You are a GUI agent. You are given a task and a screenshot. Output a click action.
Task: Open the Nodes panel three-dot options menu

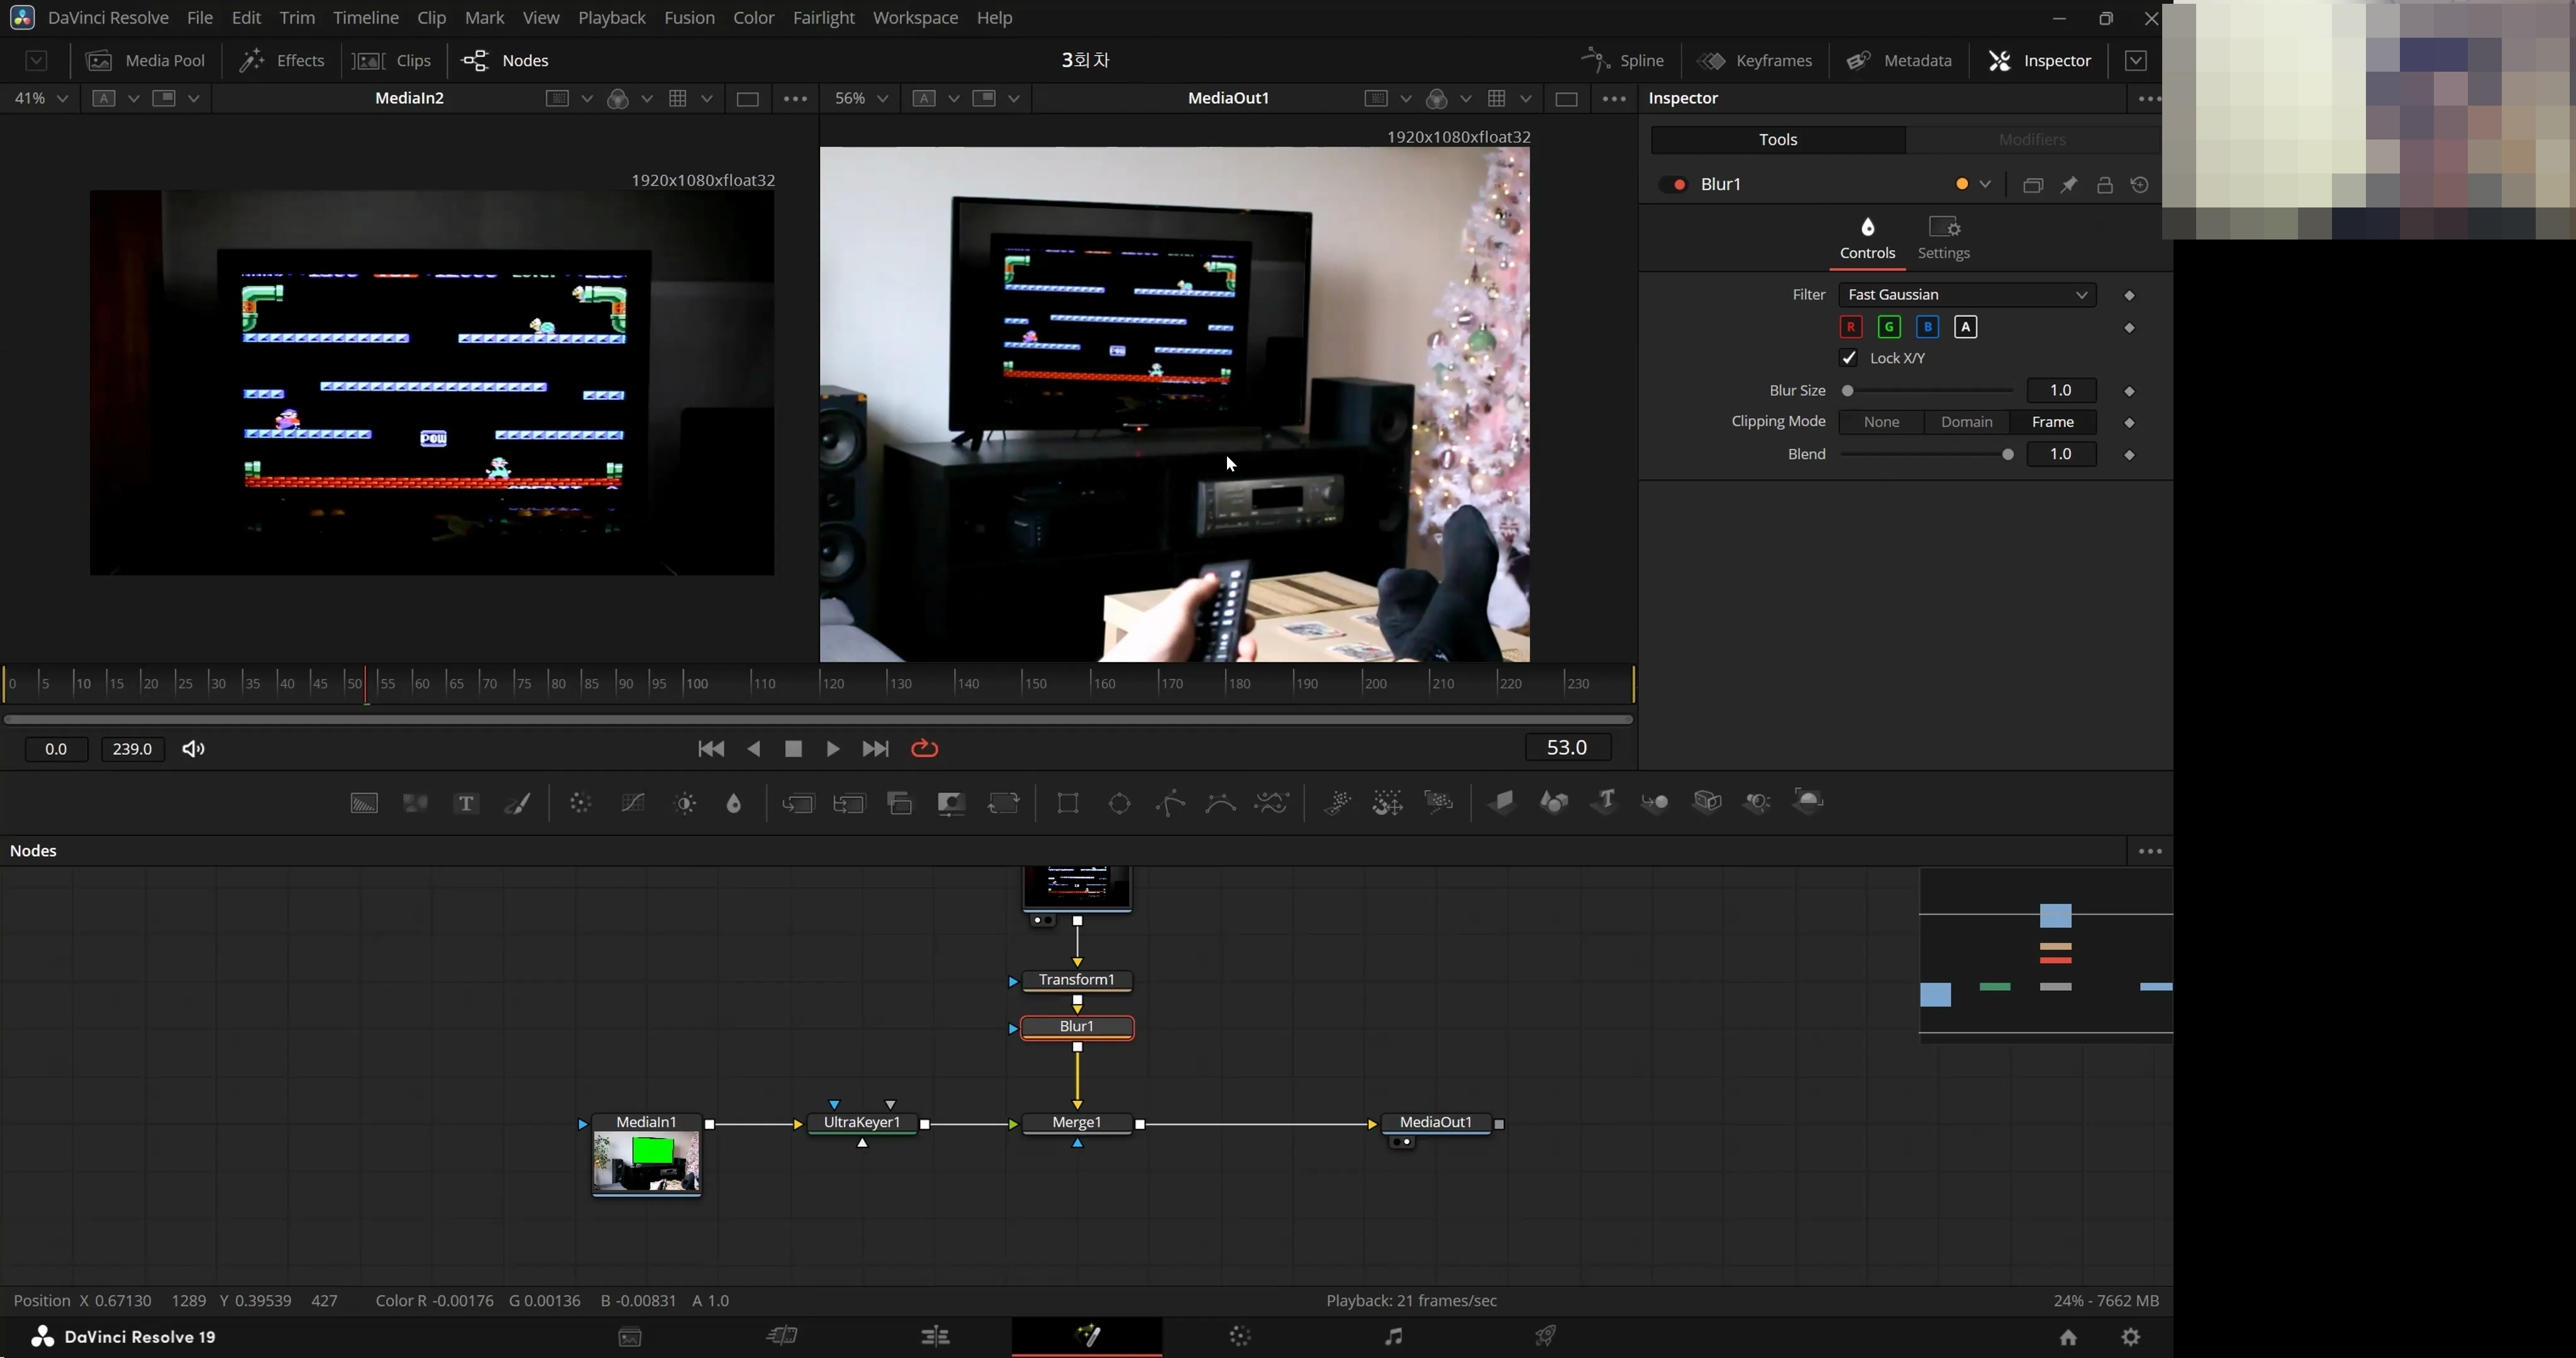2150,852
